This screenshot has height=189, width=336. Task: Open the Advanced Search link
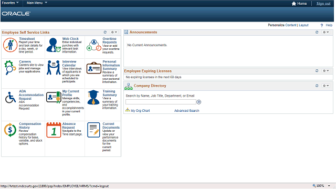tap(187, 111)
